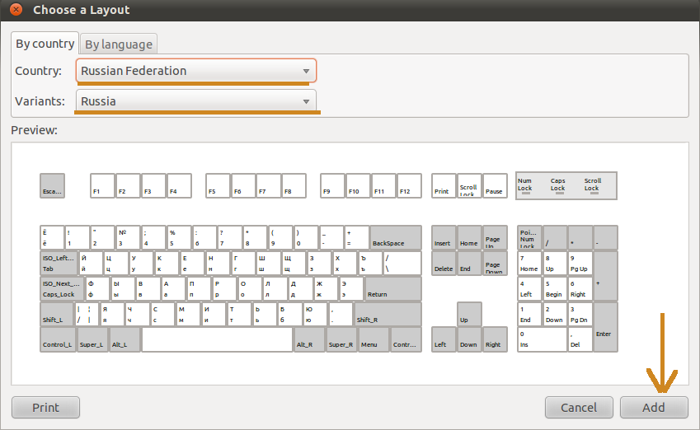Click the Caps_Lock key in preview
The height and width of the screenshot is (430, 700).
pyautogui.click(x=63, y=288)
